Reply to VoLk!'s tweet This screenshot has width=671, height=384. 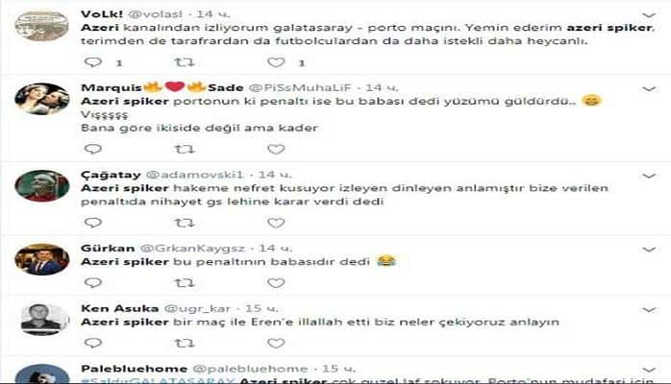pos(93,62)
